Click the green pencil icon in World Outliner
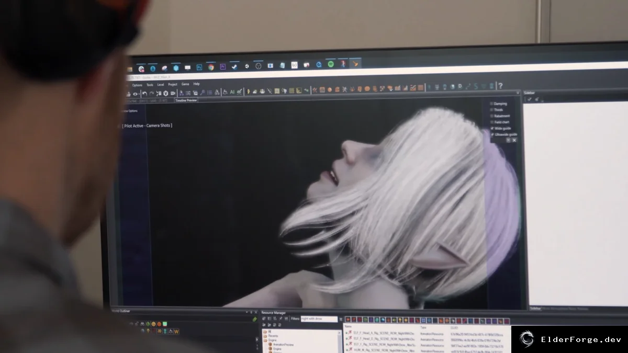 point(254,319)
